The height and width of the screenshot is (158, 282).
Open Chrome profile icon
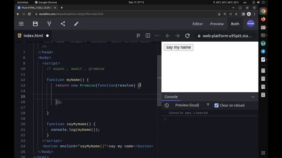click(249, 14)
